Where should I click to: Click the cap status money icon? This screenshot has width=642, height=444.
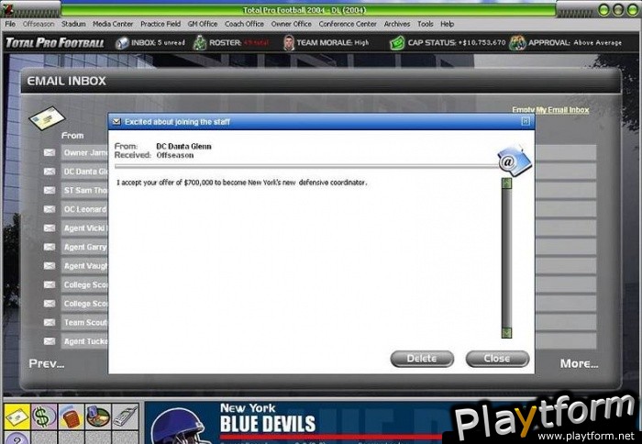tap(397, 42)
